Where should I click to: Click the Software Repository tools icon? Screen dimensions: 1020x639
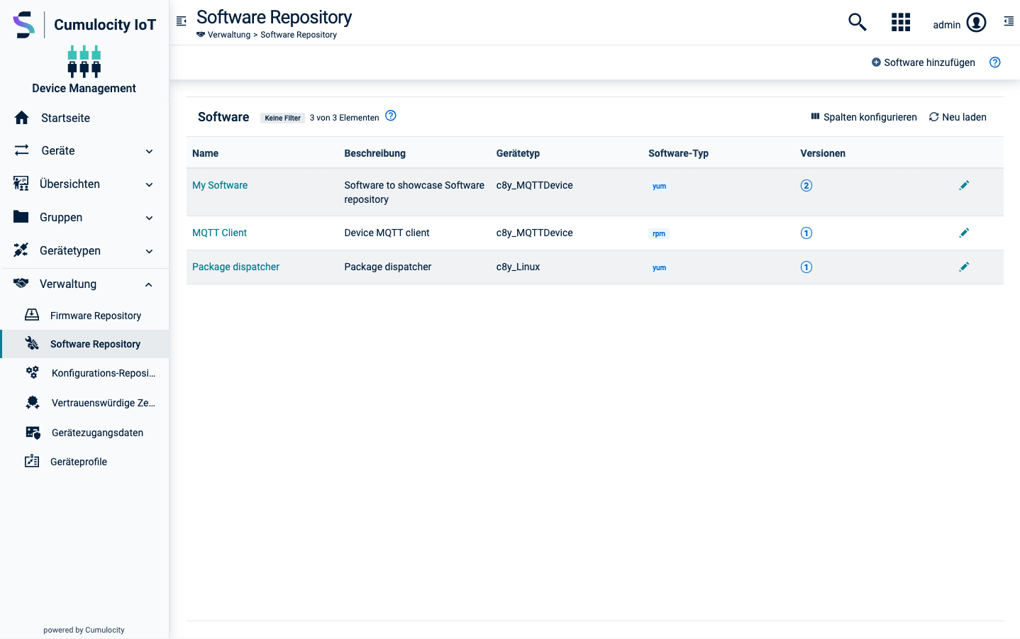tap(32, 343)
